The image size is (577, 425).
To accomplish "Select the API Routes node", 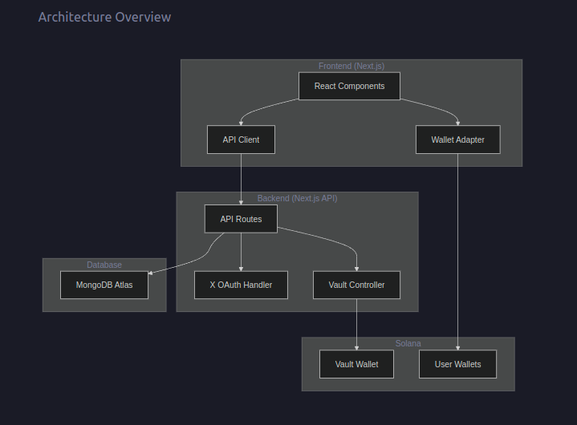I will 241,219.
